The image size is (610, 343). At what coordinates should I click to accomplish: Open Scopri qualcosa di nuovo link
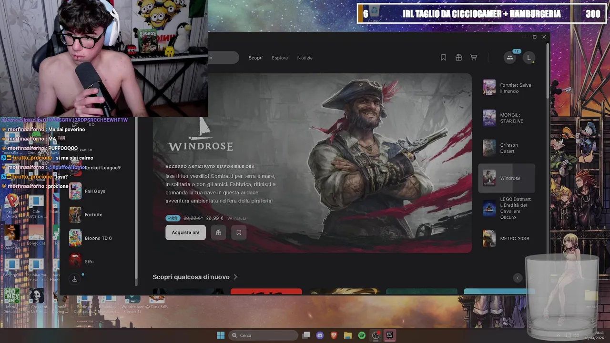[191, 277]
